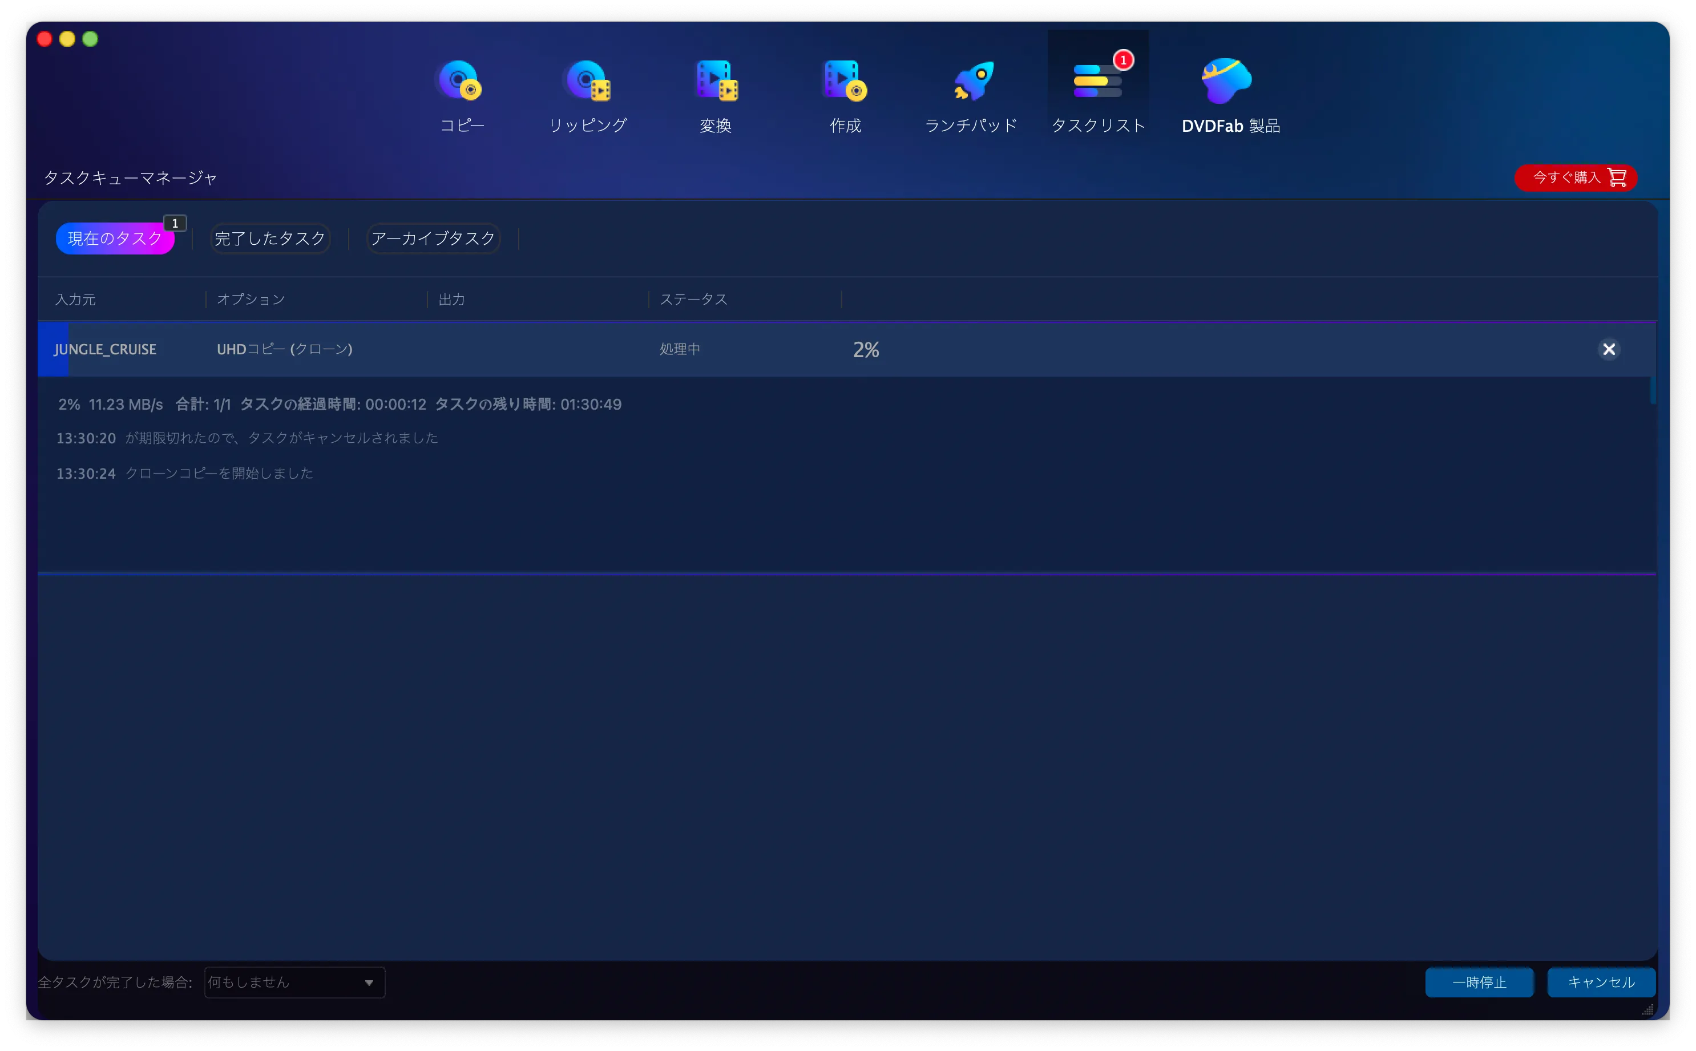Click the UHDコピー (クローン) option text
Viewport: 1696px width, 1051px height.
coord(284,349)
